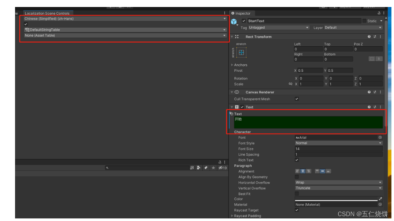
Task: Lock the Inspector panel
Action: pyautogui.click(x=379, y=13)
